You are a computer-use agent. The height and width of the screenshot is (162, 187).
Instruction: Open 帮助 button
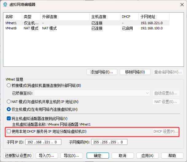(x=172, y=156)
